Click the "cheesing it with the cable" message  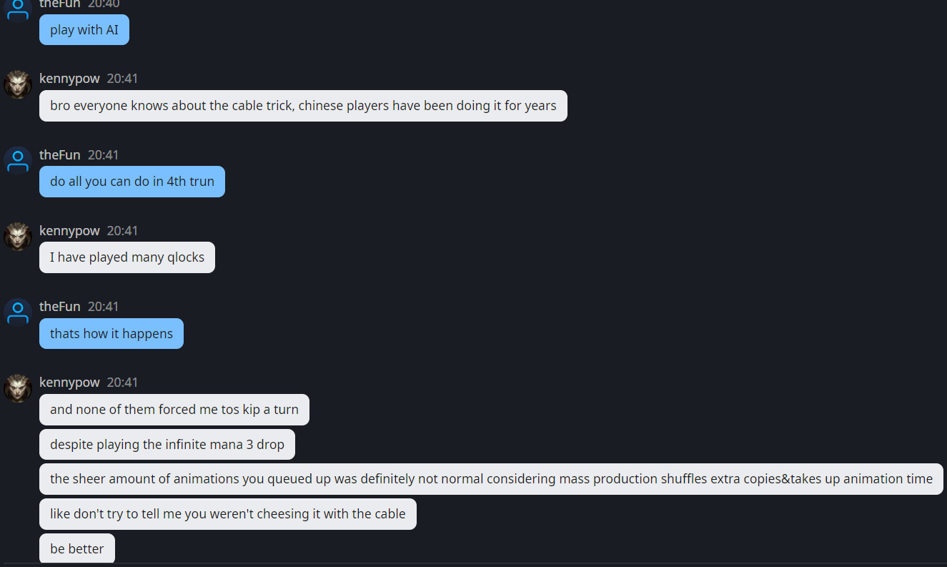227,514
